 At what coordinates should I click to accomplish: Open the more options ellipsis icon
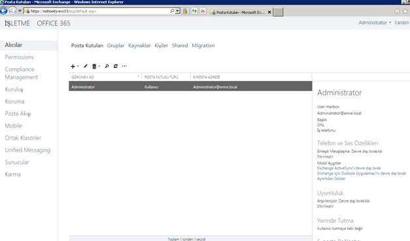tap(124, 66)
